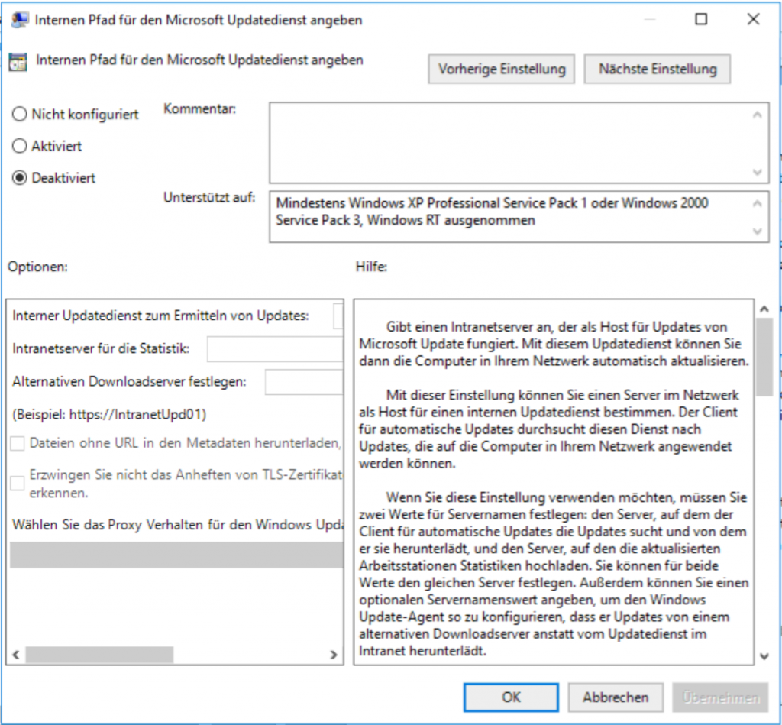
Task: Click the Übernehmen button
Action: (x=720, y=697)
